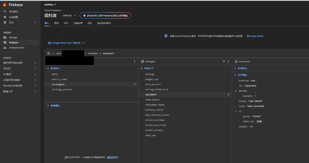Open the 用量 (Usage) tab
The width and height of the screenshot is (309, 163).
[90, 23]
